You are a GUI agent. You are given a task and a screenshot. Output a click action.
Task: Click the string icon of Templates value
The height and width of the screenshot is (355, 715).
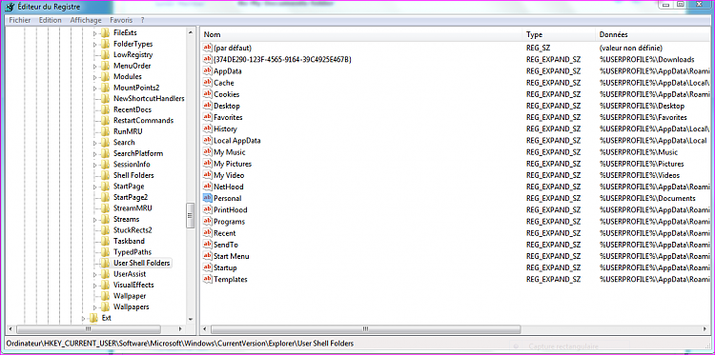pyautogui.click(x=208, y=279)
